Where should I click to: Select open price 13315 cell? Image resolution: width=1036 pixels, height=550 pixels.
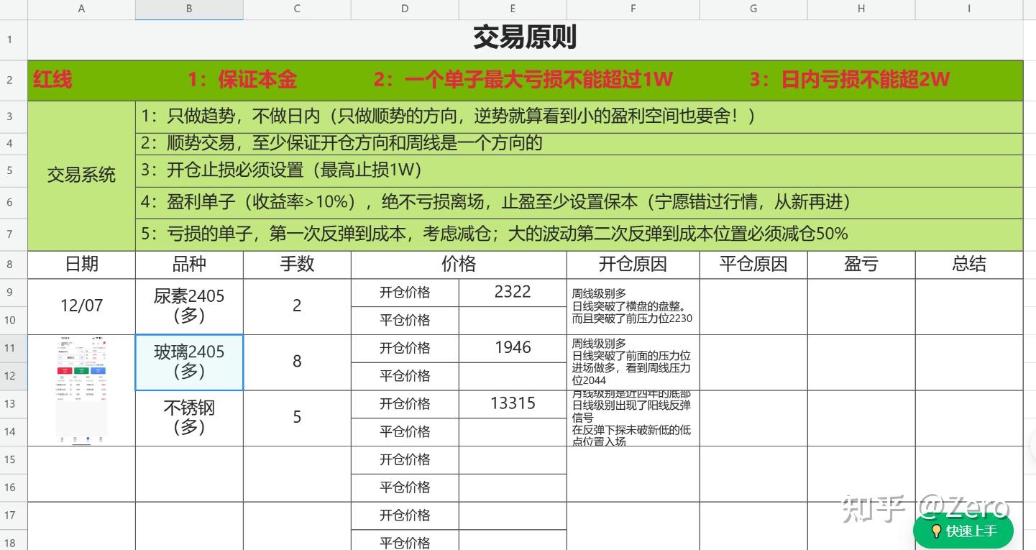pos(513,403)
